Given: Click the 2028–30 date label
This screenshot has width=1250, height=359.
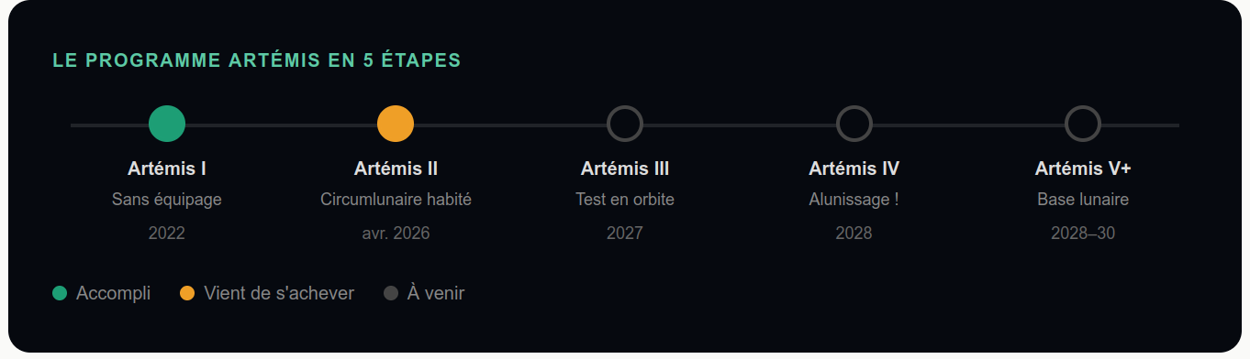Looking at the screenshot, I should pos(1083,234).
